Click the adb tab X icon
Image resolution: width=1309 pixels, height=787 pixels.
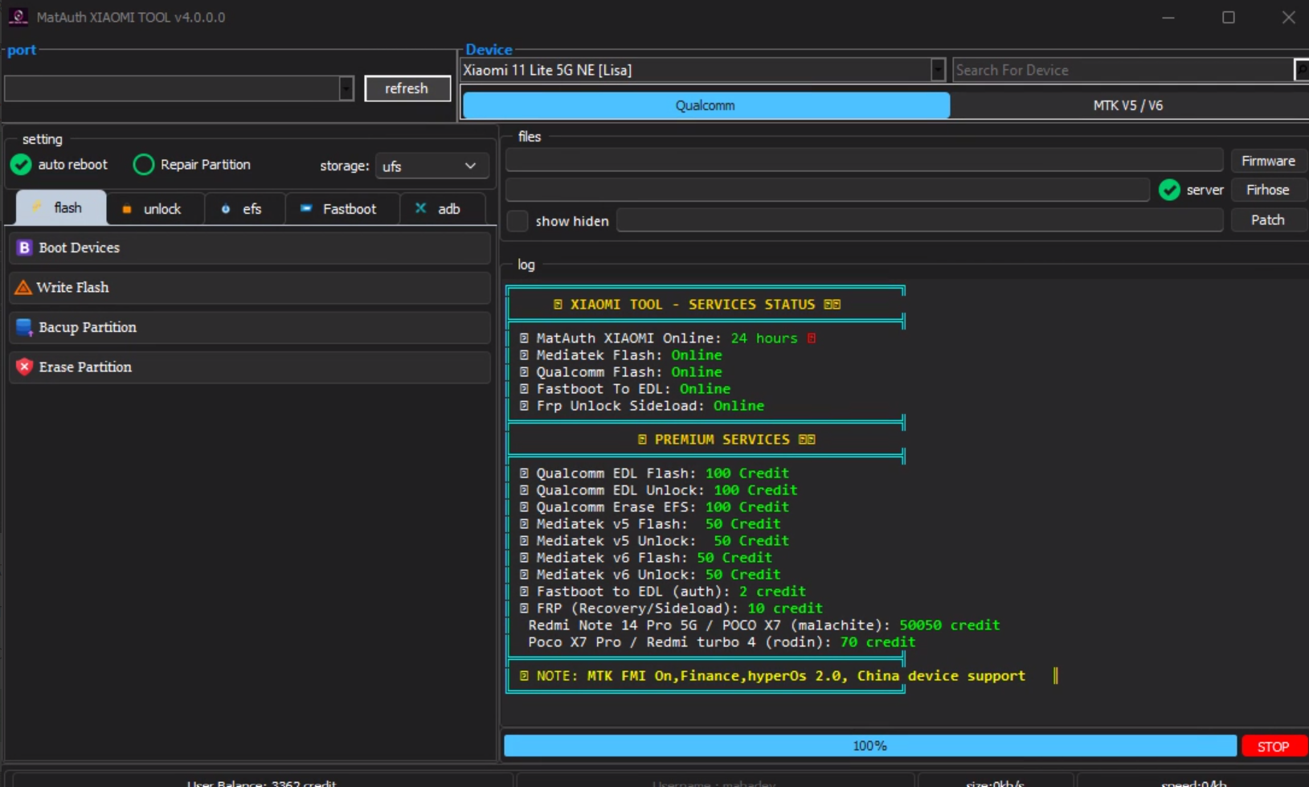[x=420, y=208]
